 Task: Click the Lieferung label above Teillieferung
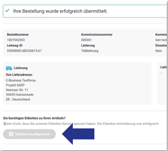click(x=88, y=46)
